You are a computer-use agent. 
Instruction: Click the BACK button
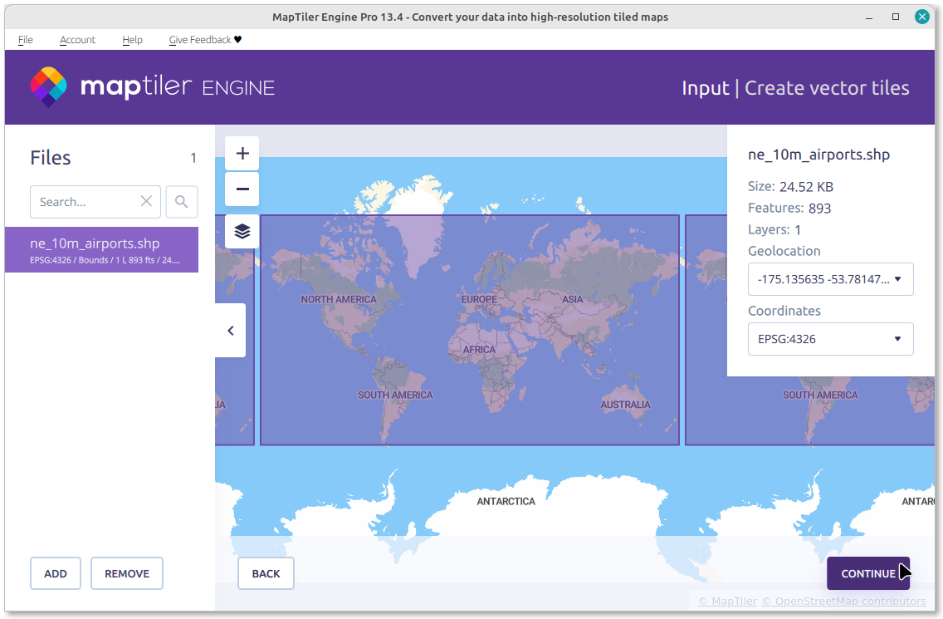(266, 573)
